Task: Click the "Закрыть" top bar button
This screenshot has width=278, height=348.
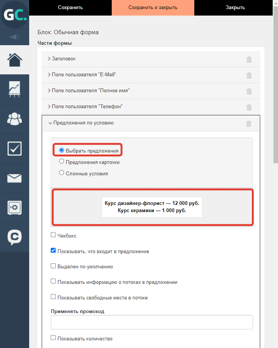Action: pyautogui.click(x=235, y=8)
